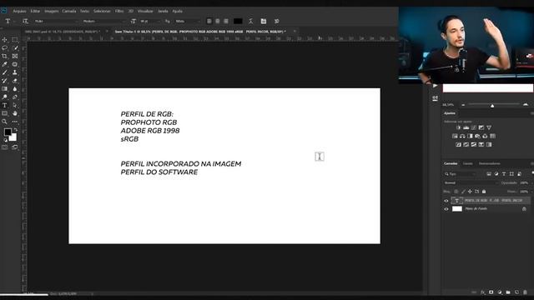The image size is (534, 300).
Task: Add a Levels adjustment
Action: coord(466,127)
